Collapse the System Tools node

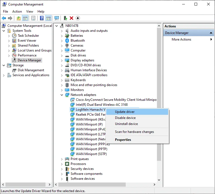(4, 31)
